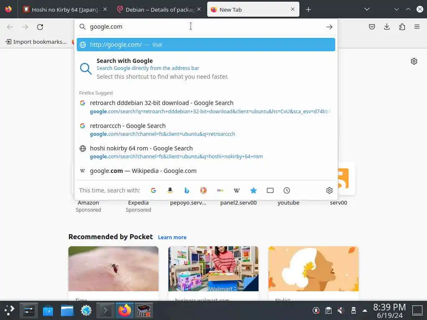Open FCEUX emulator from taskbar
This screenshot has height=320, width=427.
143,310
